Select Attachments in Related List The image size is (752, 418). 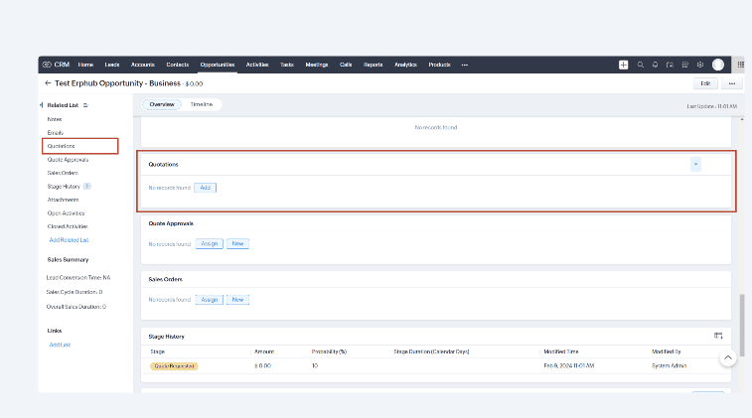(x=63, y=200)
